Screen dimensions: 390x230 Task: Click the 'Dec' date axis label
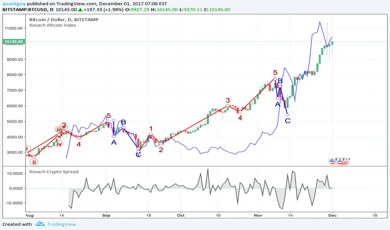pyautogui.click(x=333, y=215)
